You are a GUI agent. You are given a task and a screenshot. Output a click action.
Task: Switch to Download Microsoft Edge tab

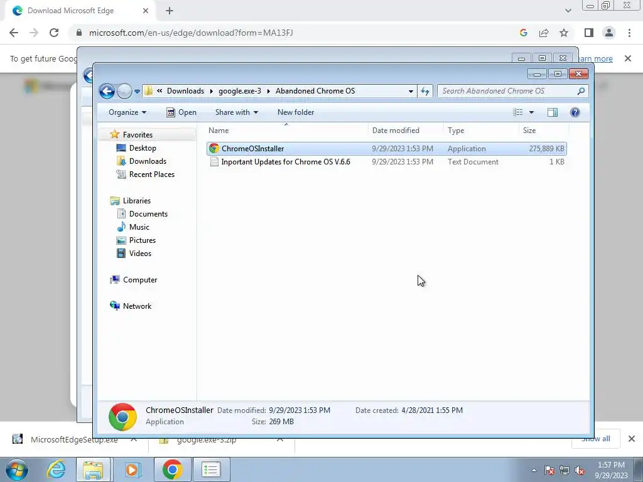coord(80,11)
